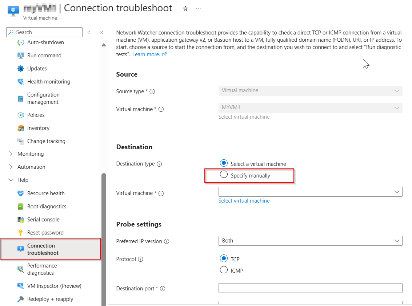
Task: Click the Performance diagnostics icon
Action: (x=20, y=269)
